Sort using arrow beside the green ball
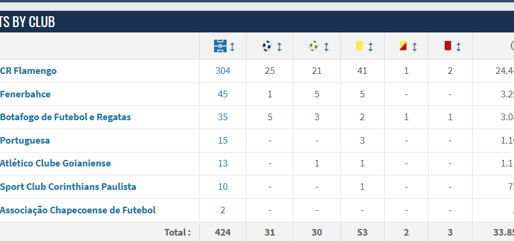The height and width of the screenshot is (241, 514). 326,46
